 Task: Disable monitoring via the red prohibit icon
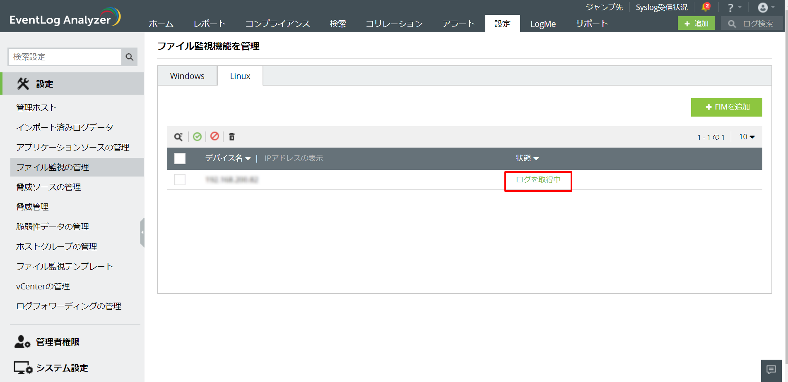[215, 136]
